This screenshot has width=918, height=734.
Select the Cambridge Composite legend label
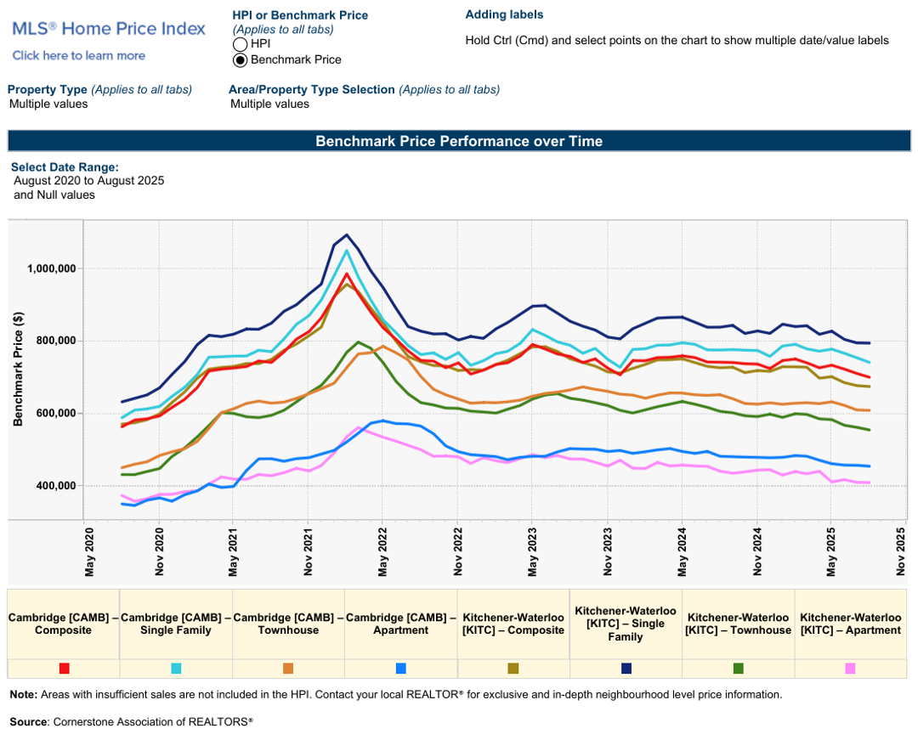click(64, 624)
